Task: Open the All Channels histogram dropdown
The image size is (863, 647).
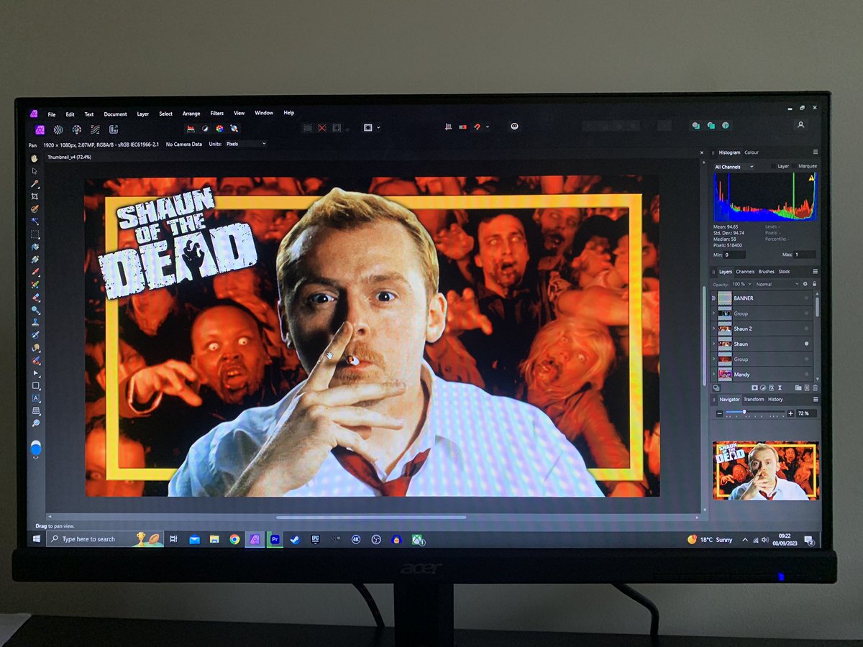Action: click(x=734, y=167)
